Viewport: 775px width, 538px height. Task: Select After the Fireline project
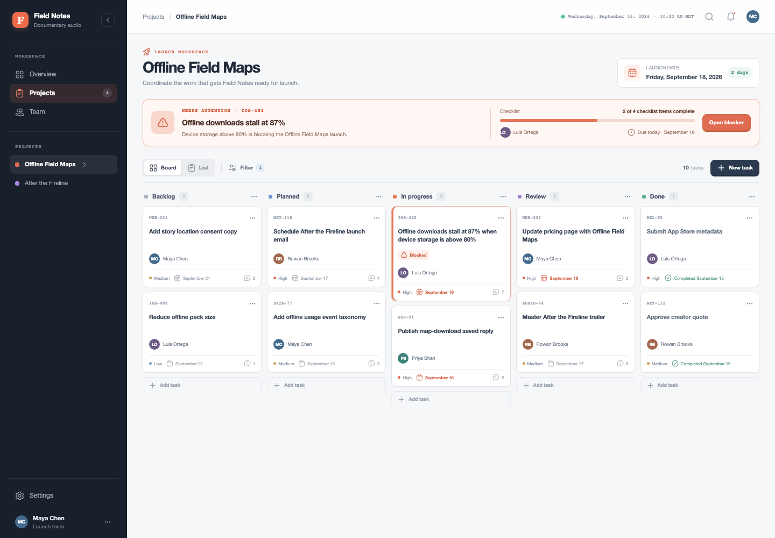coord(64,183)
